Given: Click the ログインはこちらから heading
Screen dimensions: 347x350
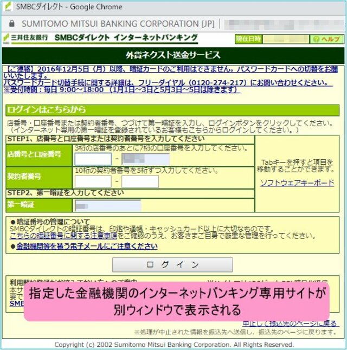Looking at the screenshot, I should point(47,109).
